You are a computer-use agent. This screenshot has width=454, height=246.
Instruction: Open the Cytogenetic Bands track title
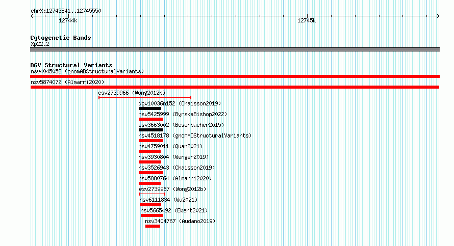point(61,38)
